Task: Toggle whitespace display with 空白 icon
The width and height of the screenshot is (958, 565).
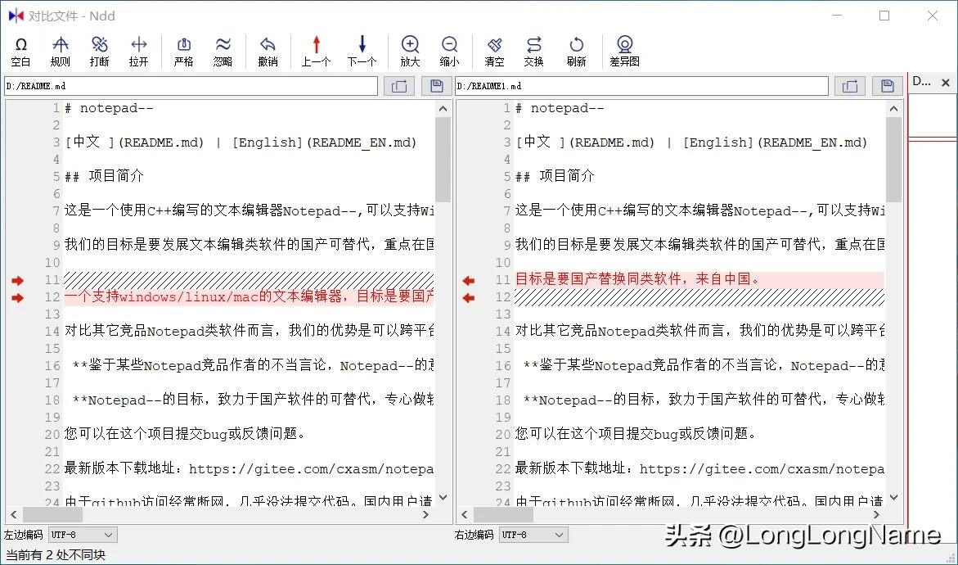Action: (21, 49)
